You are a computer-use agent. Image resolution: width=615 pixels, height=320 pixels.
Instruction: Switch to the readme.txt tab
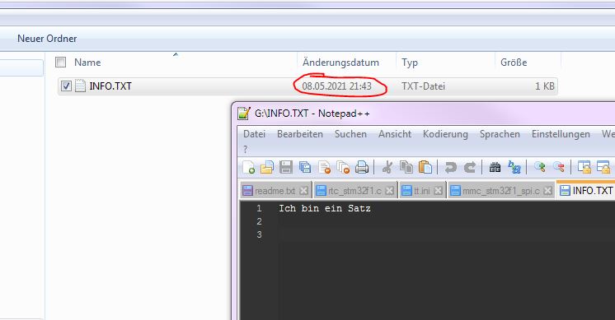[275, 191]
